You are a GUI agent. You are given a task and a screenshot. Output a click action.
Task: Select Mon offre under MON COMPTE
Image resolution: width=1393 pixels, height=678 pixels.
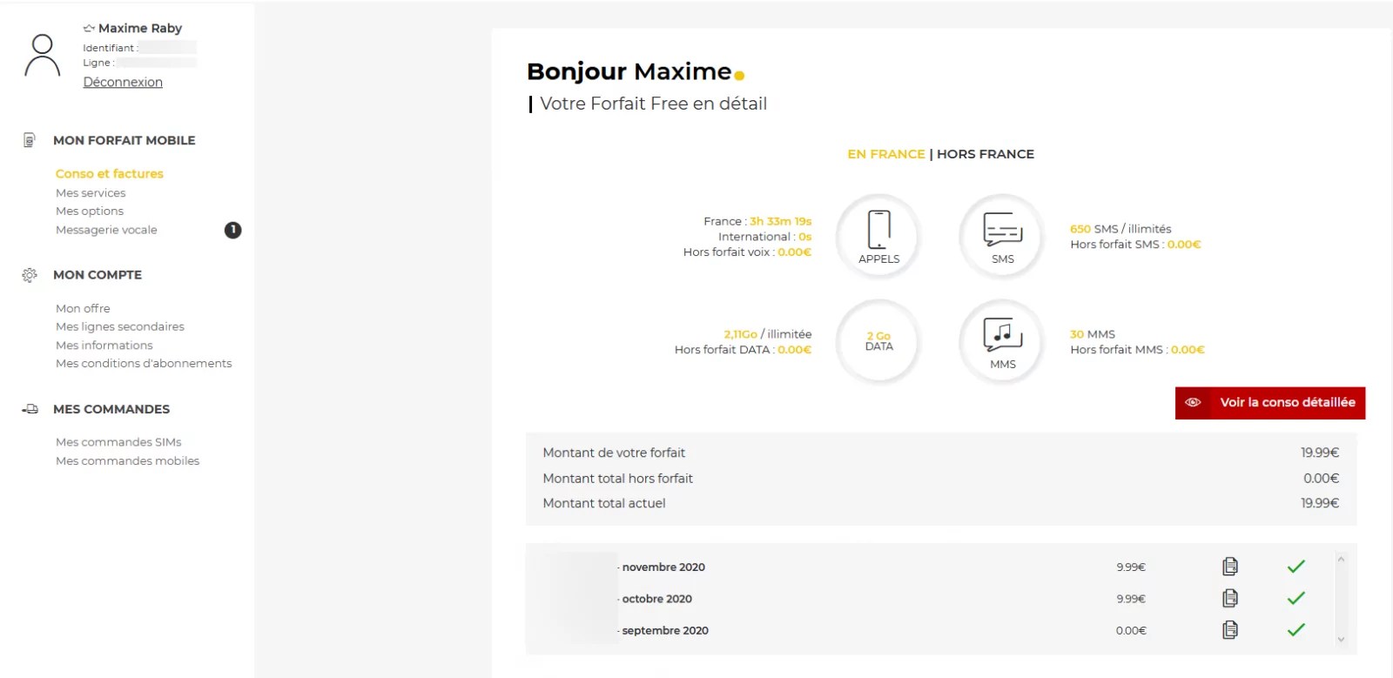[x=83, y=307]
